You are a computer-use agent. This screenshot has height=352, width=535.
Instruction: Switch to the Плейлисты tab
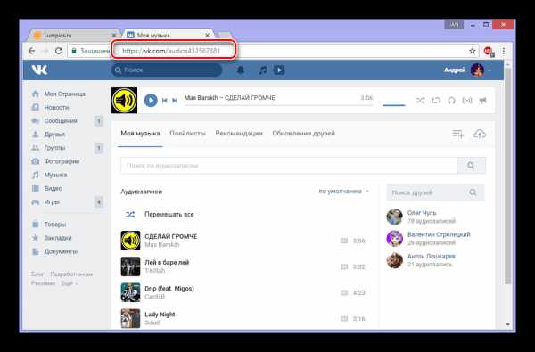[x=187, y=134]
